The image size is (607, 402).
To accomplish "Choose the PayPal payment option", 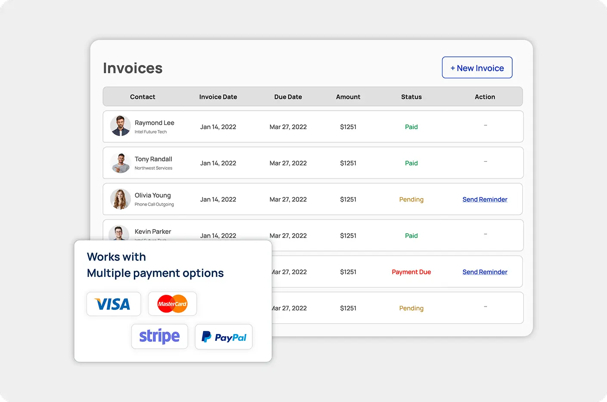I will coord(223,337).
